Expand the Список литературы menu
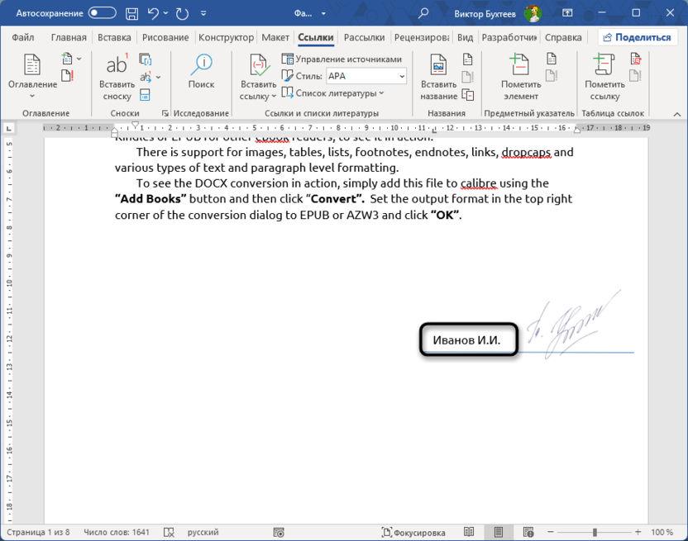The height and width of the screenshot is (541, 688). click(x=332, y=93)
